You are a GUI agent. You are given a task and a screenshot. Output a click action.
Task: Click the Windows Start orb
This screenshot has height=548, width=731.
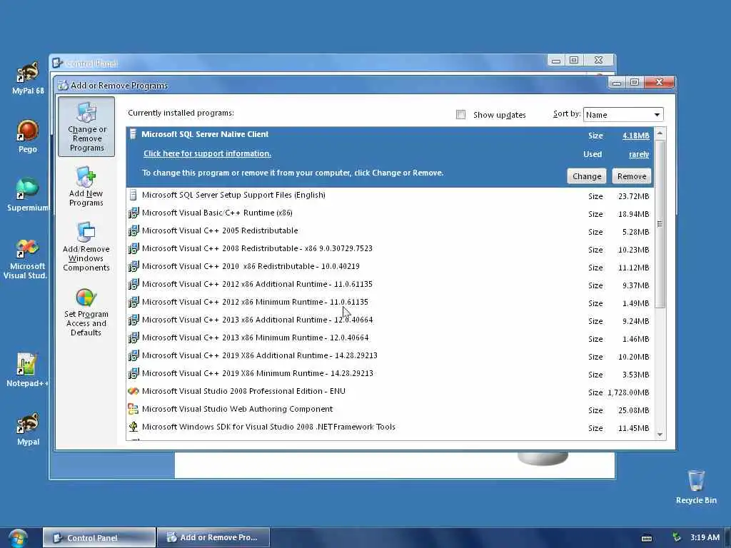click(18, 538)
